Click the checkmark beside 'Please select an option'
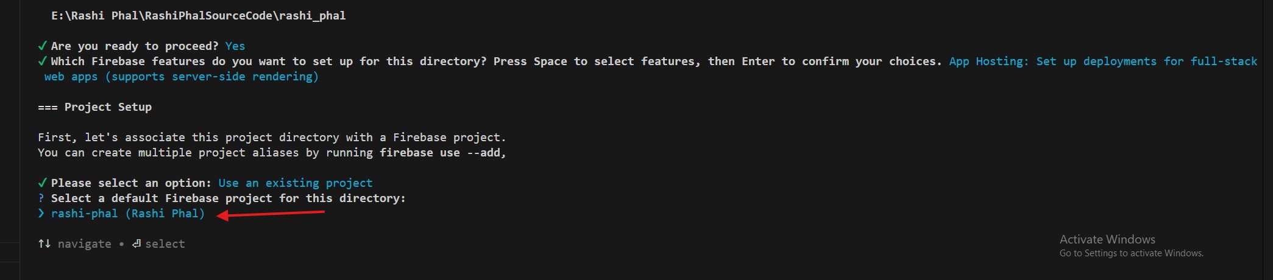Screen dimensions: 1273x280 click(x=42, y=183)
